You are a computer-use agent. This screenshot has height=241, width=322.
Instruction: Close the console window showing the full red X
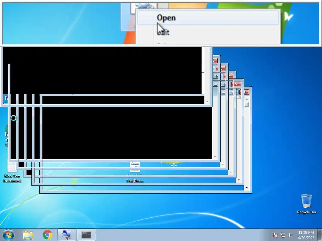[236, 84]
